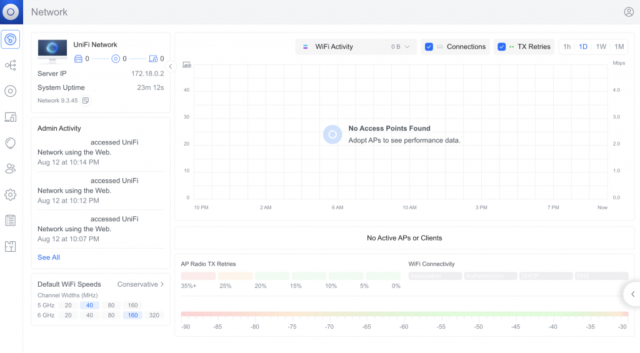Expand Default WiFi Speeds Conservative chevron
Image resolution: width=640 pixels, height=353 pixels.
click(162, 284)
